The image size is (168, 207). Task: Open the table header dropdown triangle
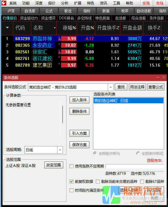(8, 28)
